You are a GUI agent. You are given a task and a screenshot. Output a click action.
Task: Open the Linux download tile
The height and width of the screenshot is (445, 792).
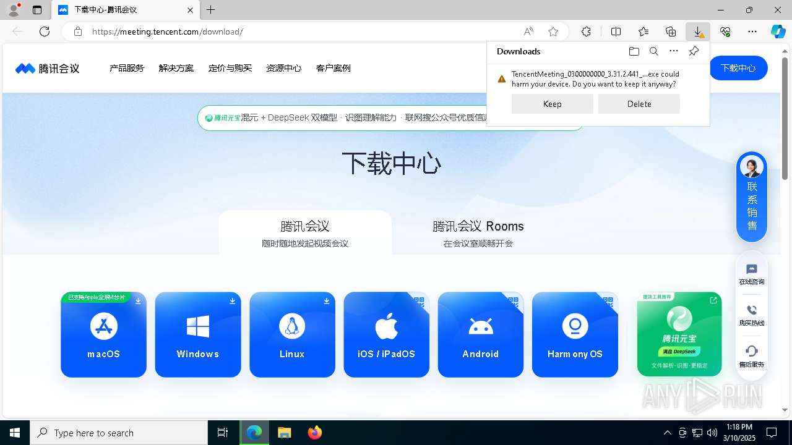[x=292, y=334]
